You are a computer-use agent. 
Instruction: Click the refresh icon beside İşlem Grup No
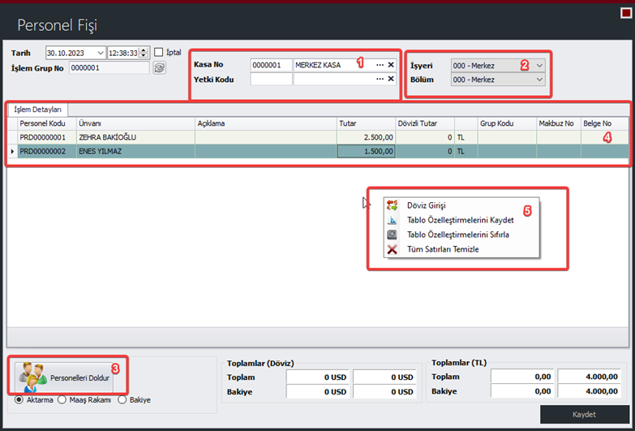click(159, 68)
